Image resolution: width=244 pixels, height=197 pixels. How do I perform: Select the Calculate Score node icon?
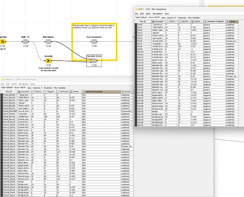[x=94, y=61]
